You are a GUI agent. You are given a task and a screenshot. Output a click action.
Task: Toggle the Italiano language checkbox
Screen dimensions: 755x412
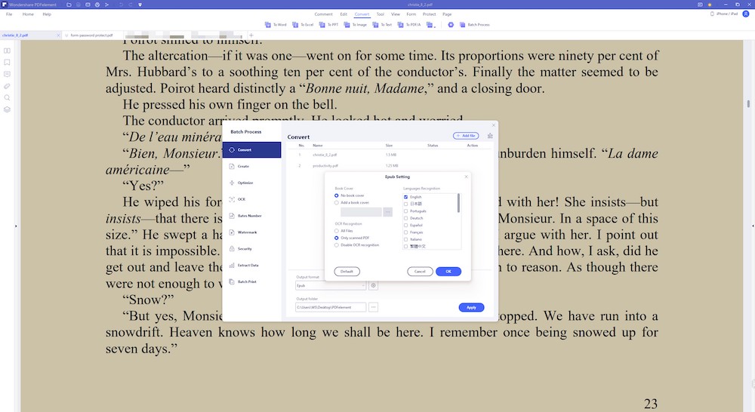(405, 239)
